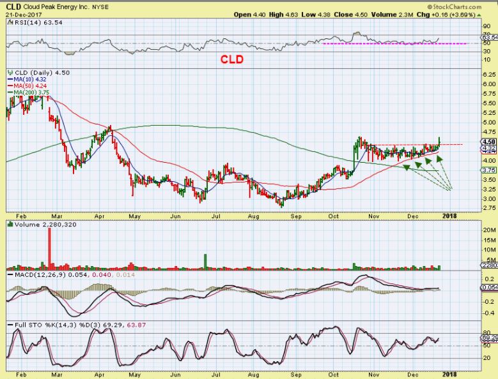The width and height of the screenshot is (498, 379).
Task: Click the 0.054 MACD tag on right axis
Action: (x=490, y=287)
